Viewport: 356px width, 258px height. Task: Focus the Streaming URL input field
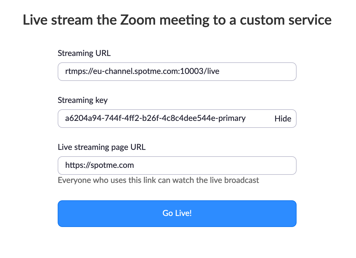click(177, 72)
